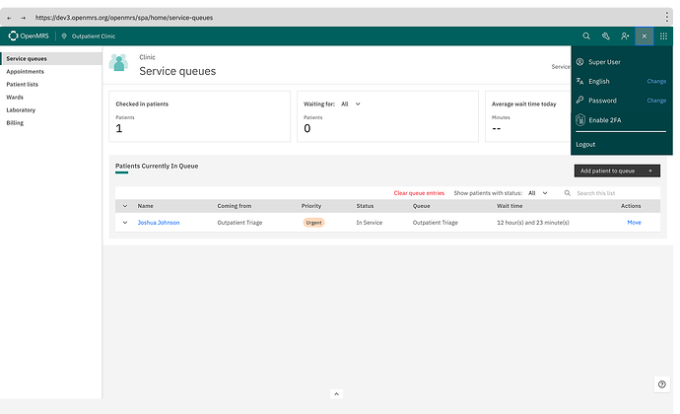The image size is (680, 414).
Task: Click Clear queue entries
Action: (419, 193)
